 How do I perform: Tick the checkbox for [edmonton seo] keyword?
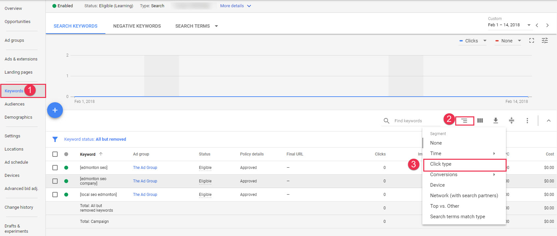tap(55, 168)
